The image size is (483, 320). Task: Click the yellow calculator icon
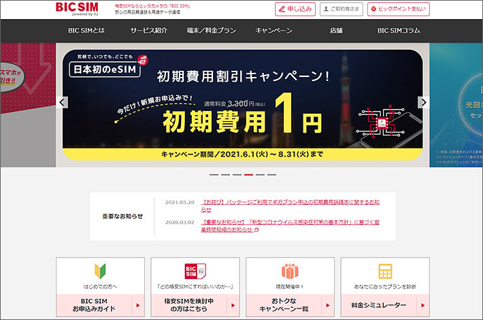point(385,271)
